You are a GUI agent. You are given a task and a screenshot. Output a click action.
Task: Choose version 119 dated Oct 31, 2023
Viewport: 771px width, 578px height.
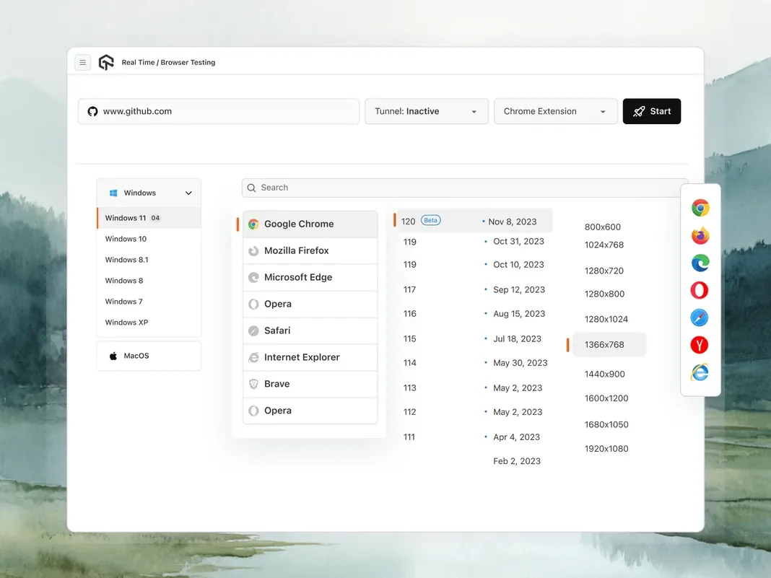(x=475, y=242)
